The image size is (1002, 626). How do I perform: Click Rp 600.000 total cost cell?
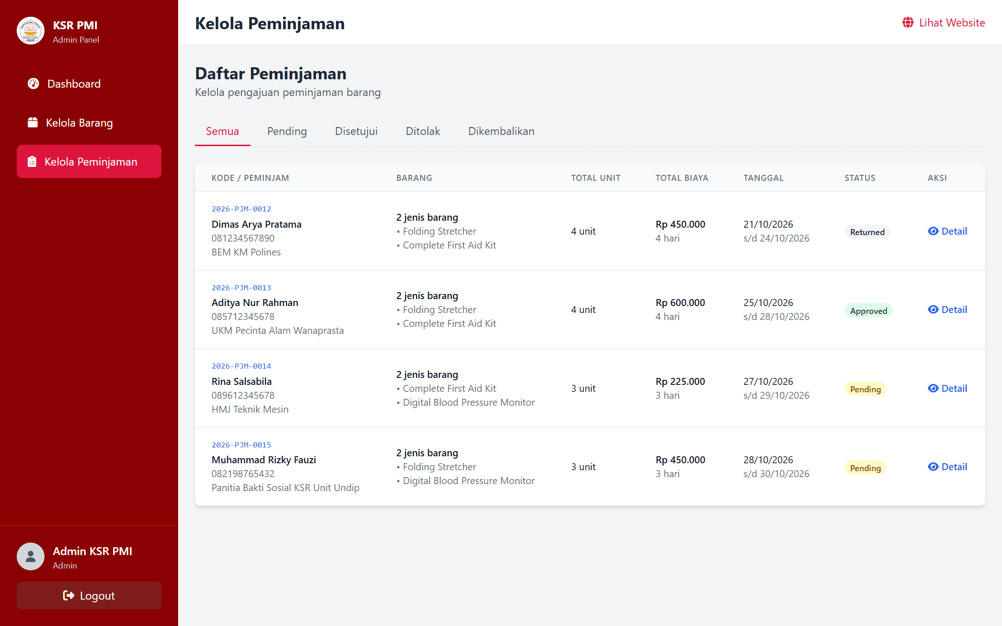(x=680, y=302)
